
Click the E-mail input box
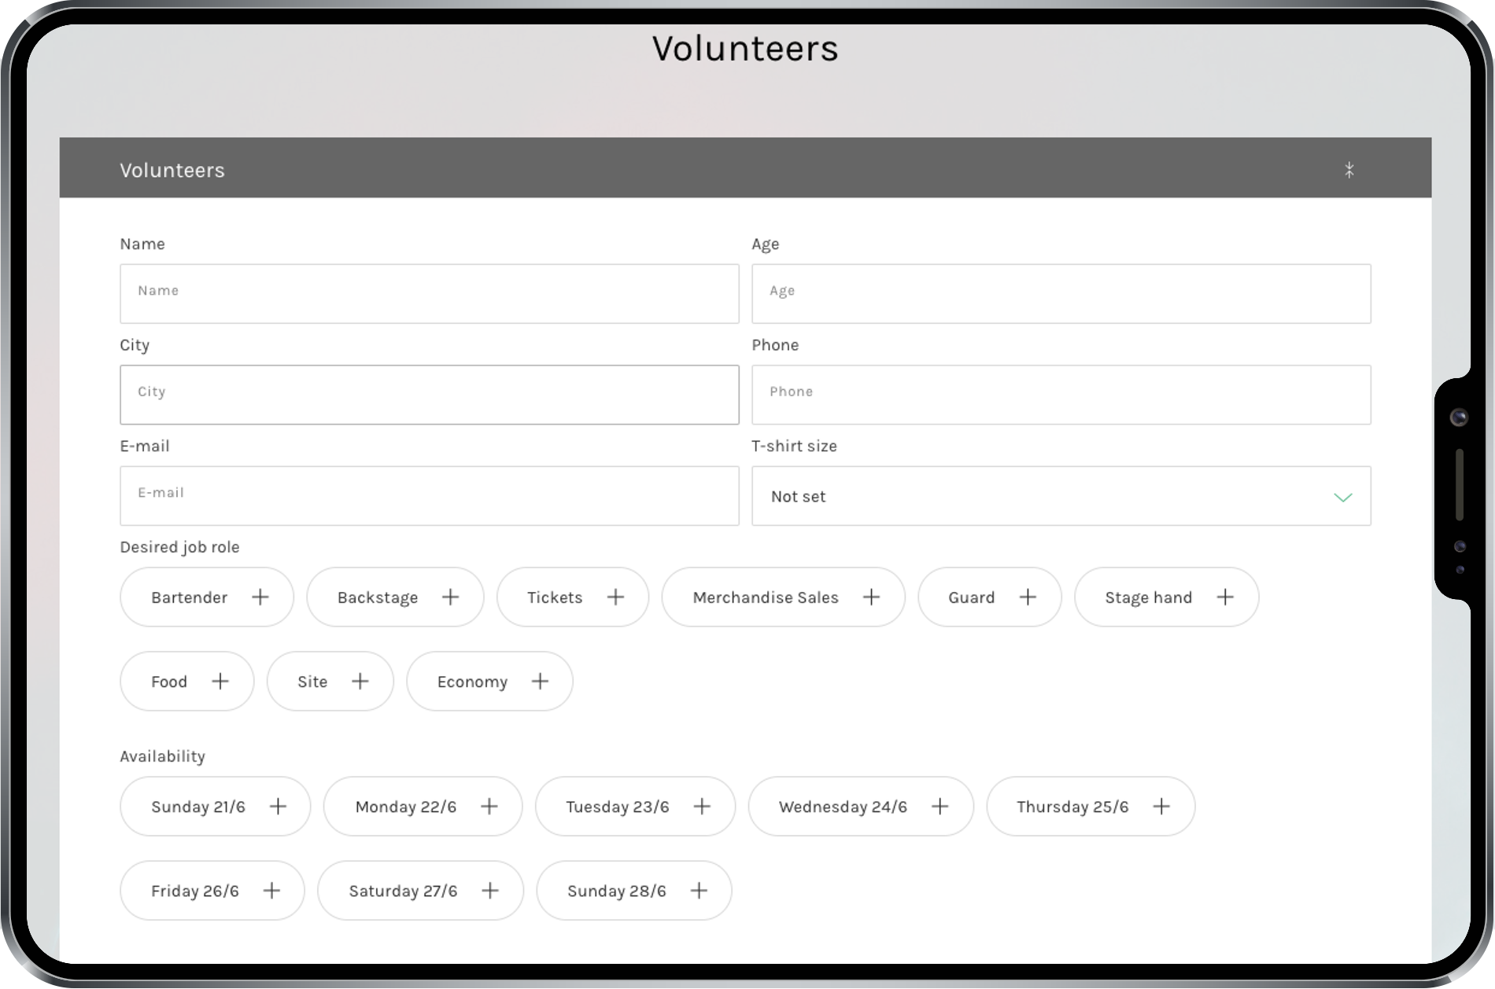click(429, 496)
